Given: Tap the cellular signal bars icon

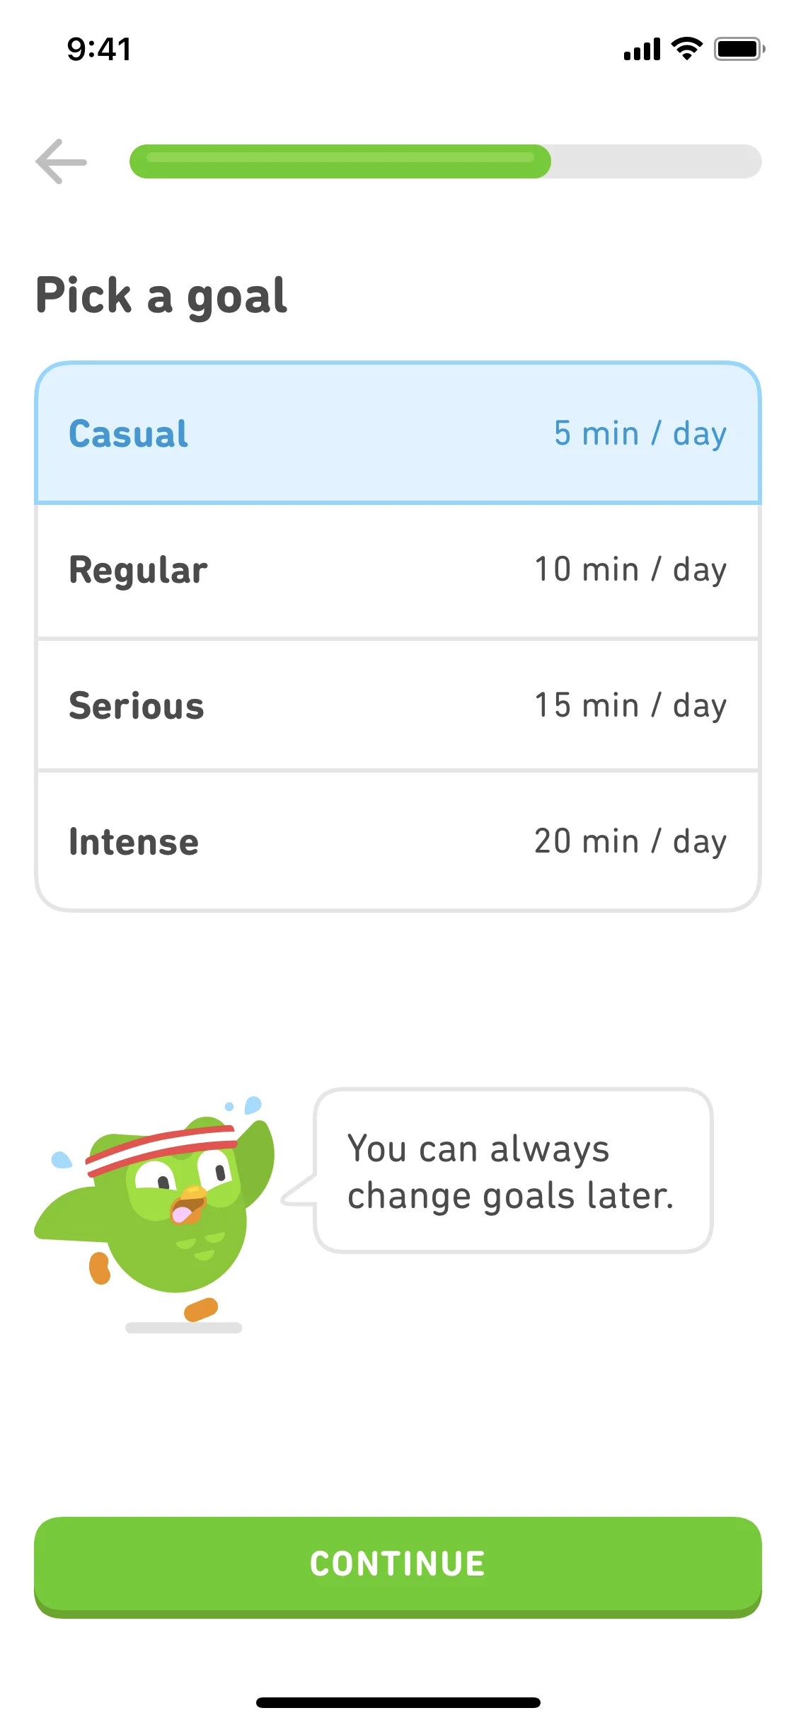Looking at the screenshot, I should tap(642, 50).
